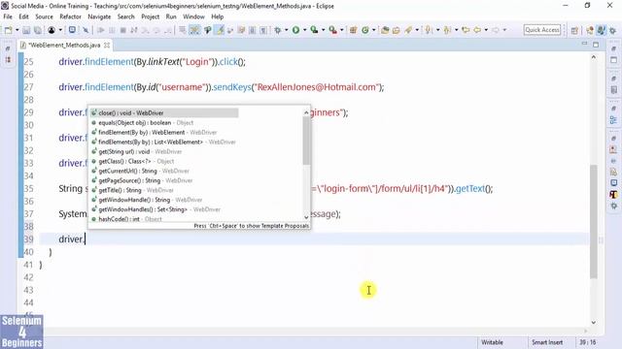This screenshot has width=622, height=349.
Task: Select the WebElement_Methods.java editor tab
Action: coord(64,46)
